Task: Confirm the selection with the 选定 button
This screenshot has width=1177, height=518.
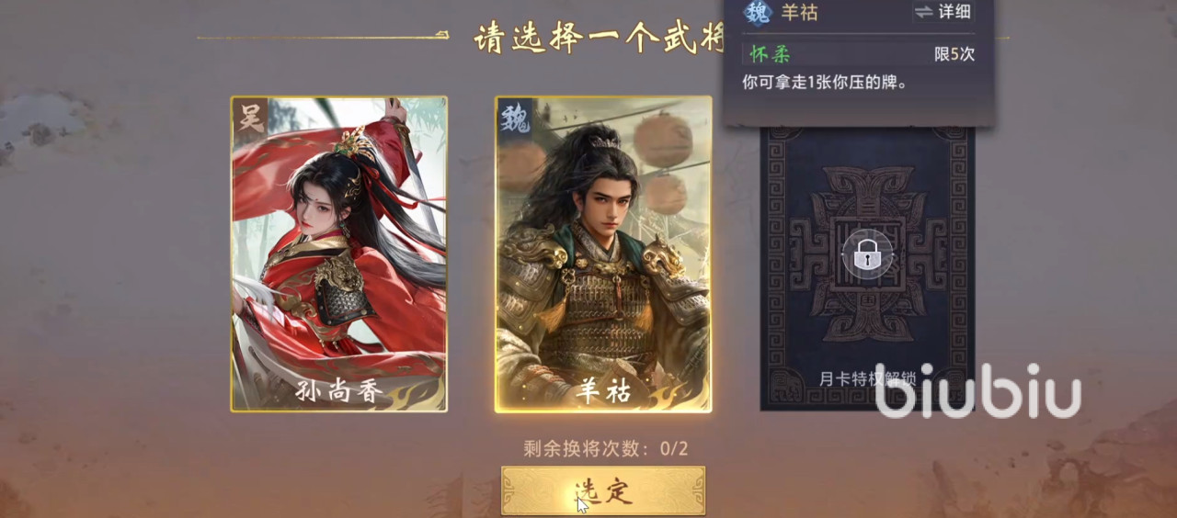Action: click(x=603, y=490)
